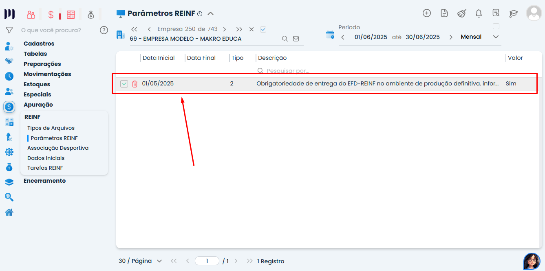Viewport: 545px width, 271px height.
Task: Select the clock sidebar icon
Action: [9, 76]
